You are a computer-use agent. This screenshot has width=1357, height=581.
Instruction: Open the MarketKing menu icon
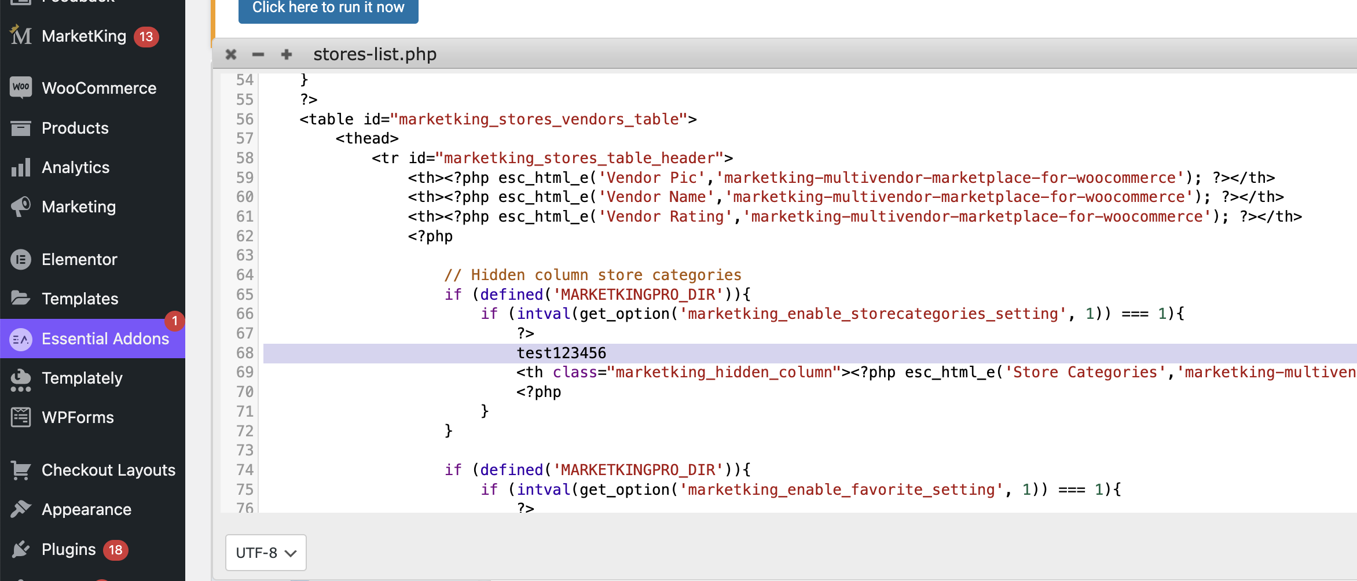(x=21, y=35)
